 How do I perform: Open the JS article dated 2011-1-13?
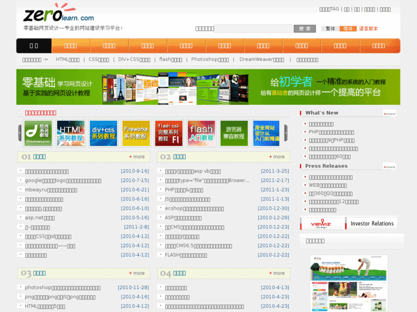(188, 199)
